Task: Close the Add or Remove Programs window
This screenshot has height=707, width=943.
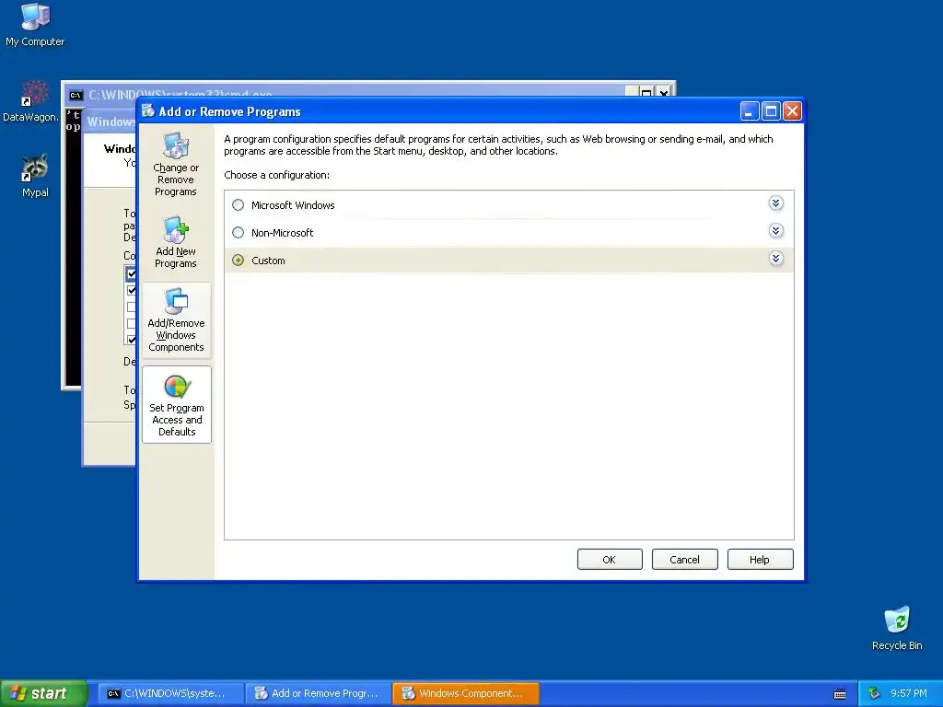Action: point(793,111)
